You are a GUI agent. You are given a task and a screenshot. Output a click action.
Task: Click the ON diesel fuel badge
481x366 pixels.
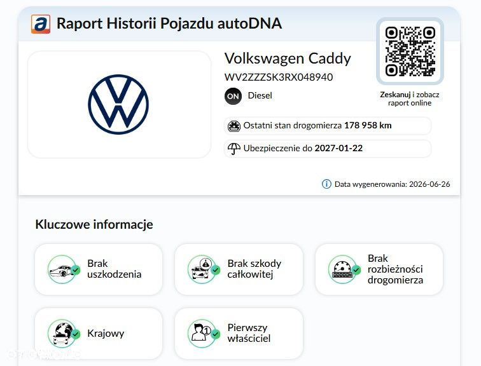pyautogui.click(x=233, y=96)
